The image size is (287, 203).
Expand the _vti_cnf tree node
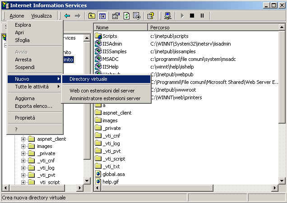[x=23, y=161]
